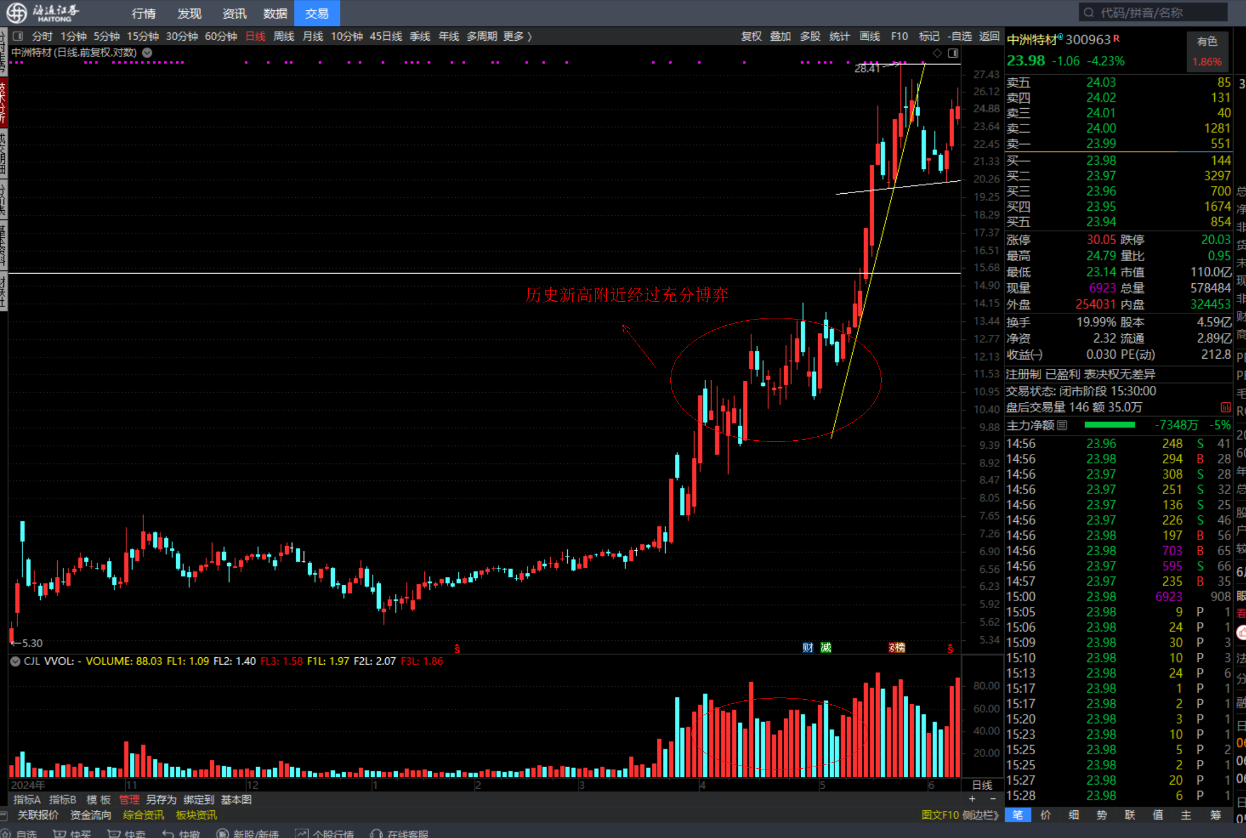Viewport: 1246px width, 838px height.
Task: Switch to the 30分钟 period
Action: pyautogui.click(x=182, y=36)
